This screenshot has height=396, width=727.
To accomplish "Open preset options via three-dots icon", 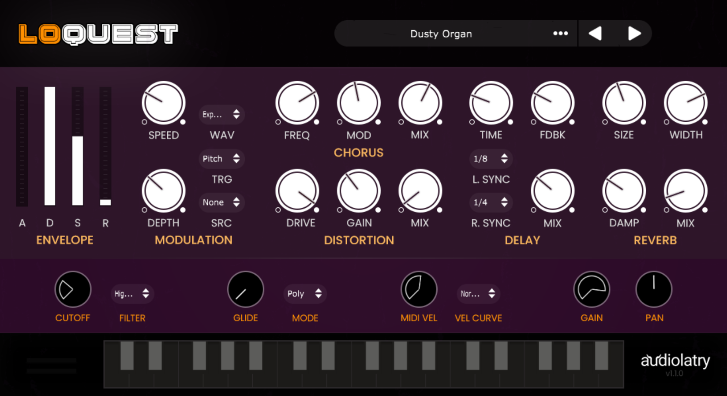I will [x=560, y=34].
